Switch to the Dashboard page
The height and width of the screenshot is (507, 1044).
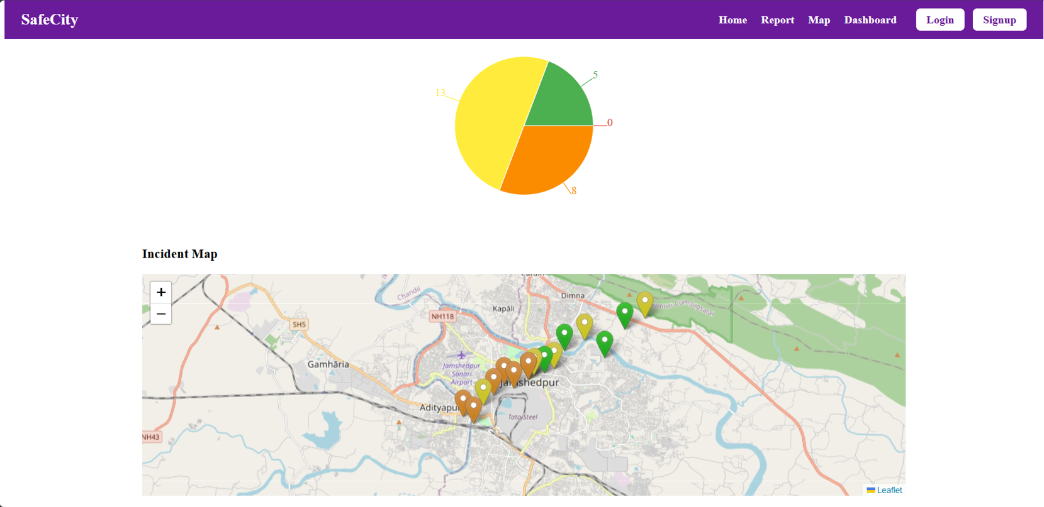[870, 20]
